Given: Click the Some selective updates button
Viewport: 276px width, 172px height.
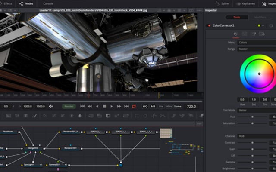Looking at the screenshot, I should [x=178, y=106].
